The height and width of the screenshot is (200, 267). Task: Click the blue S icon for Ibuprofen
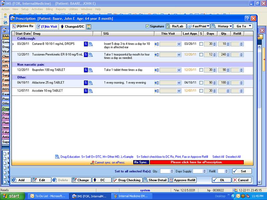tap(86, 70)
